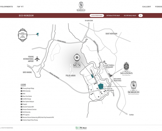Close the map panel with X button

[140, 15]
